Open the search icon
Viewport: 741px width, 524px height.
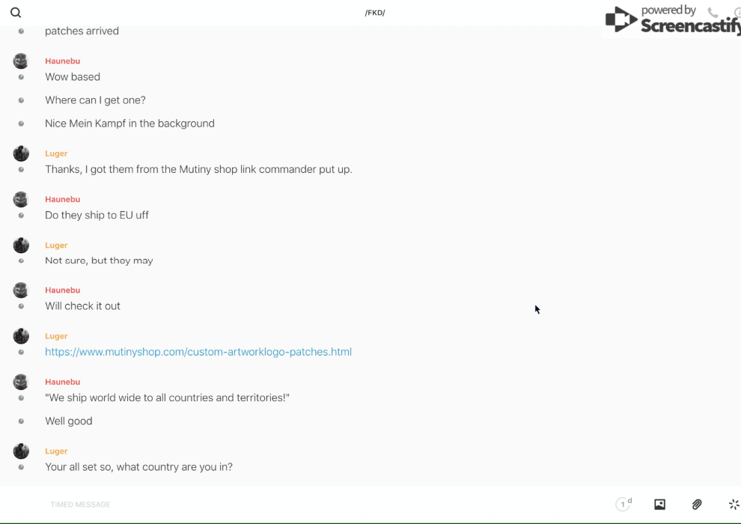(x=16, y=13)
